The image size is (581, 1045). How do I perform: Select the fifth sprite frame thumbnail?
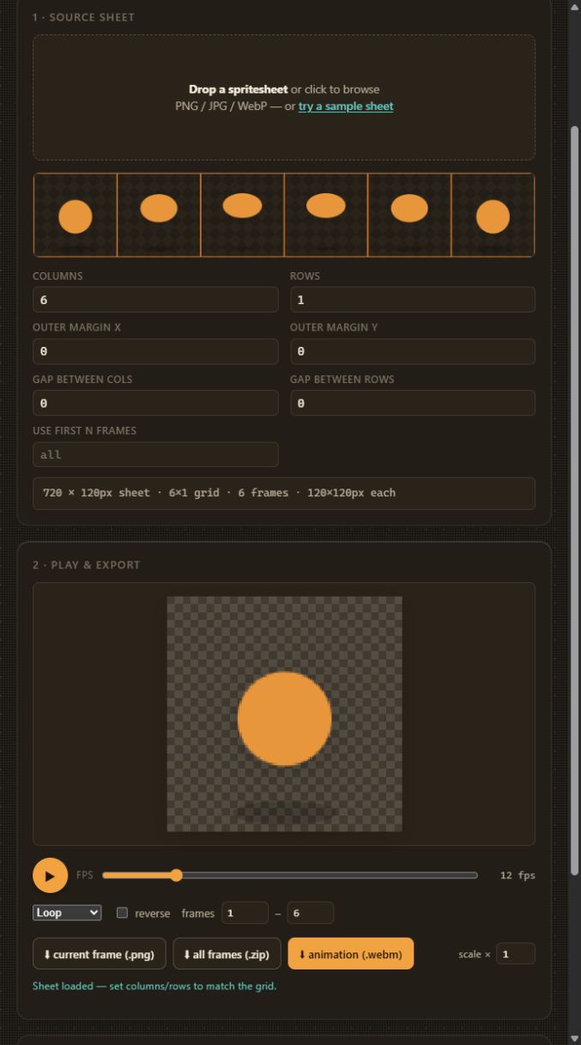pos(409,215)
